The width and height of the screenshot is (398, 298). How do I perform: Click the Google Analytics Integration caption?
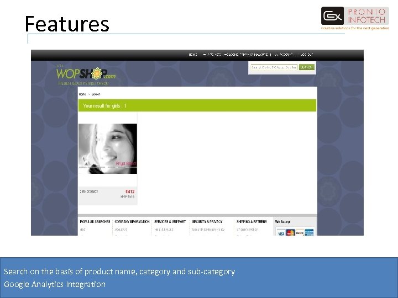click(x=55, y=284)
